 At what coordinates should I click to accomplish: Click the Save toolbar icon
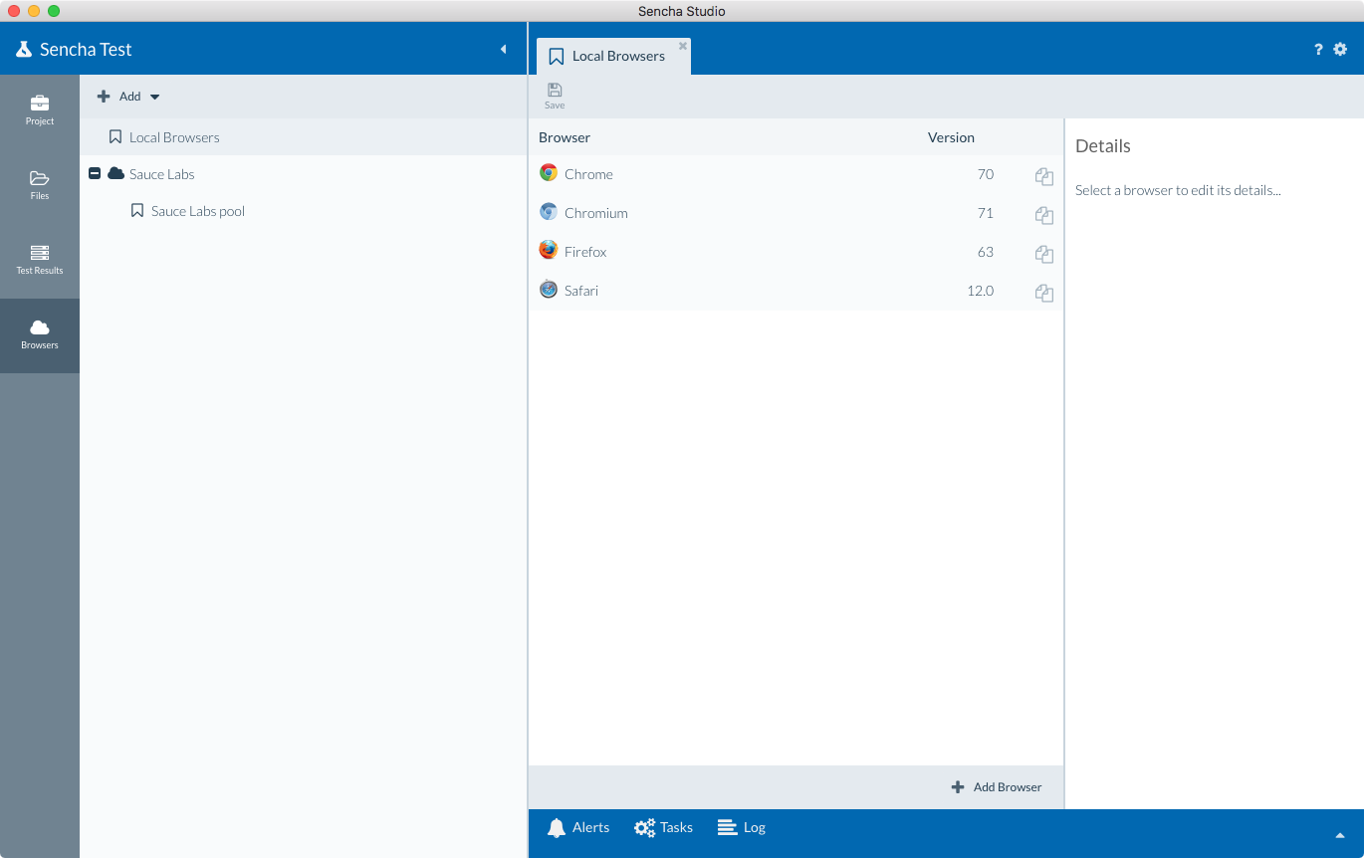pos(555,96)
